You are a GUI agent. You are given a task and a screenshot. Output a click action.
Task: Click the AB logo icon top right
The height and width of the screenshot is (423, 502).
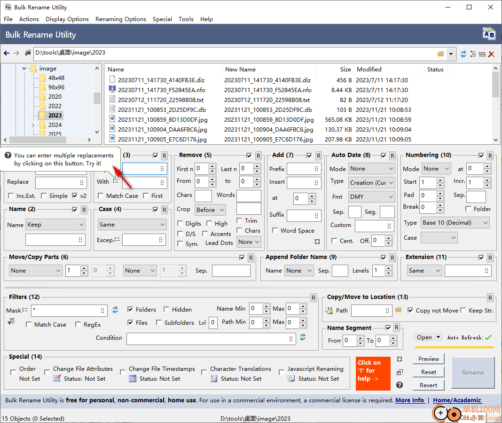tap(489, 33)
